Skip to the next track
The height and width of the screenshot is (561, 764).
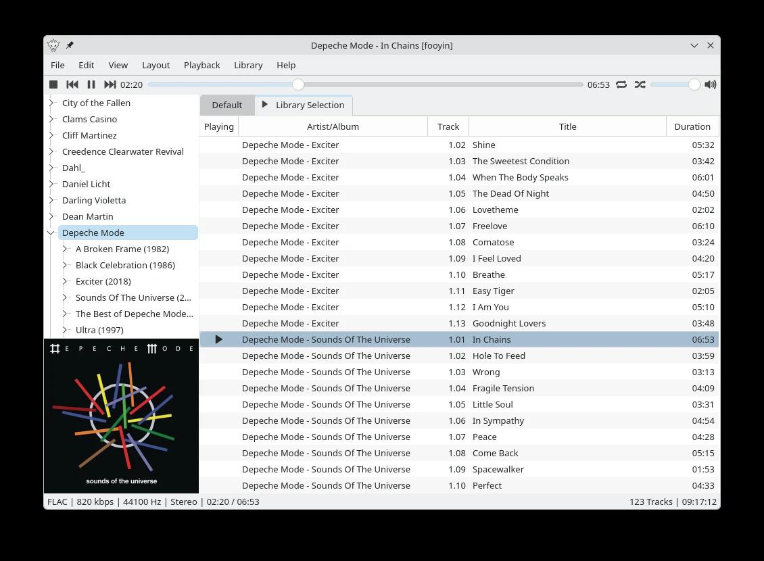110,84
